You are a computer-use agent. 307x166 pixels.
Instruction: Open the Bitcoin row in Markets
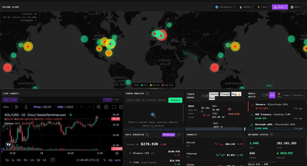[x=214, y=144]
